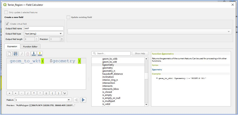This screenshot has width=238, height=115.
Task: Select hausdorff_distance in function list
Action: [x=112, y=74]
